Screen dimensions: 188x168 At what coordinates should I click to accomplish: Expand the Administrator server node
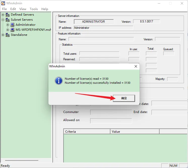(8, 25)
